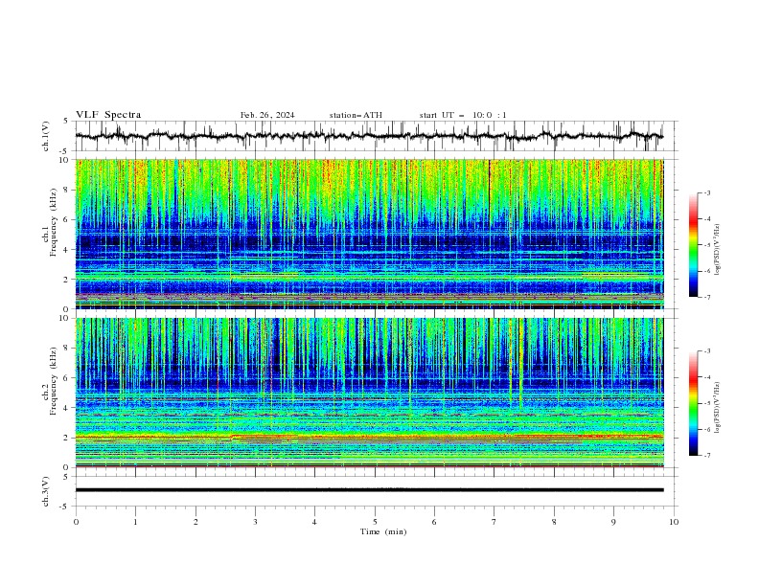Click the time axis tick label '3'
759x586 pixels.
(255, 522)
